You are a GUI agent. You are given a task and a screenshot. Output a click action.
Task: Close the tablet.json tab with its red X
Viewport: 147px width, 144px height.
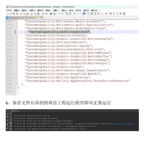(41, 18)
